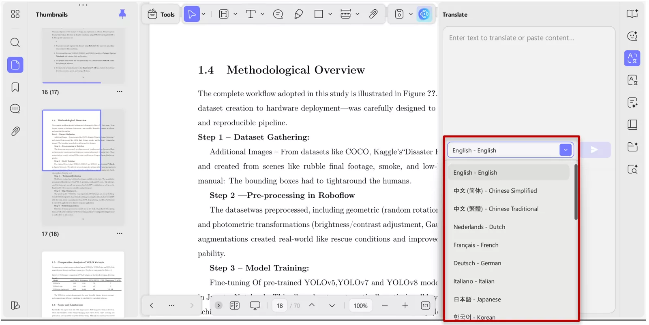
Task: Click the send translate arrow button
Action: point(594,150)
